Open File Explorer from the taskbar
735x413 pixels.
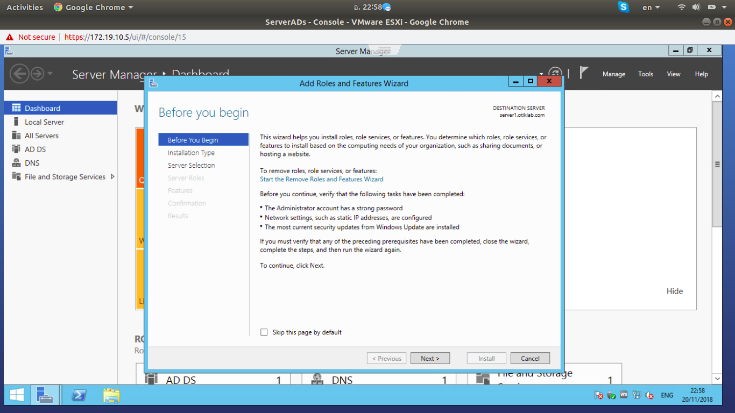click(x=111, y=395)
